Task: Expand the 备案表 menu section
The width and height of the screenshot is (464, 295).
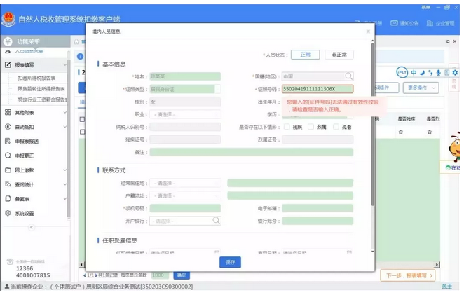Action: (64, 198)
